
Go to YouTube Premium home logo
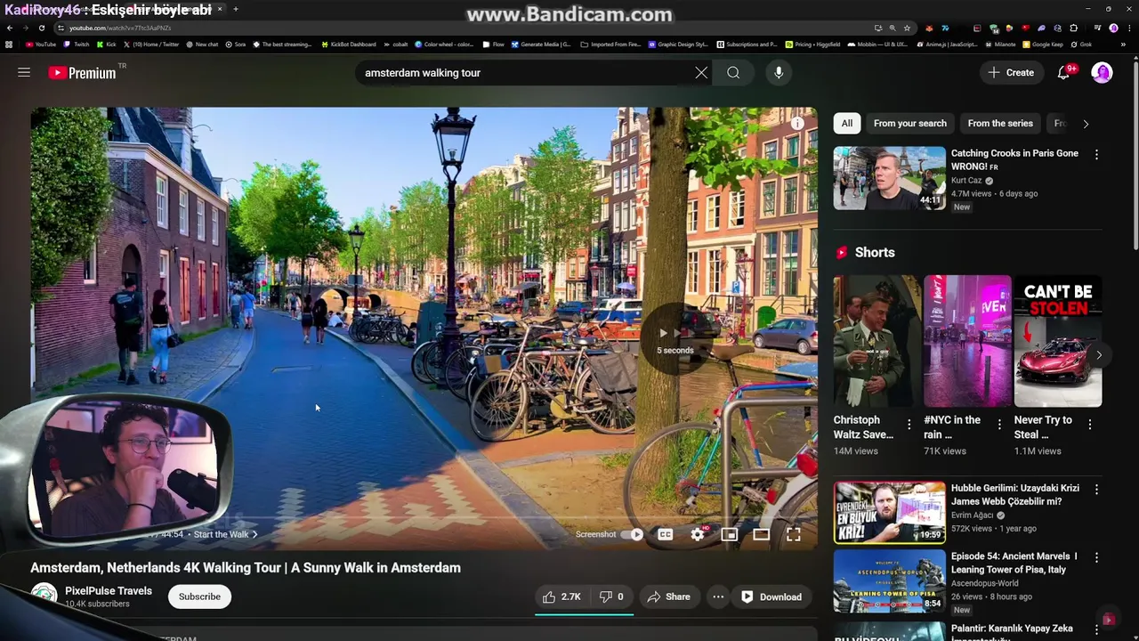82,73
